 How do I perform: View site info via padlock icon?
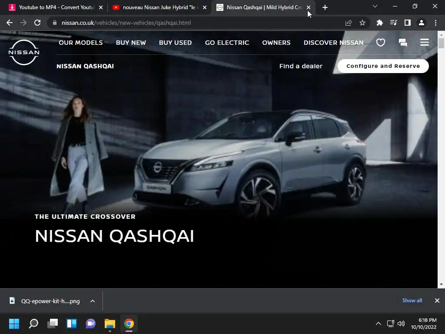[x=54, y=23]
